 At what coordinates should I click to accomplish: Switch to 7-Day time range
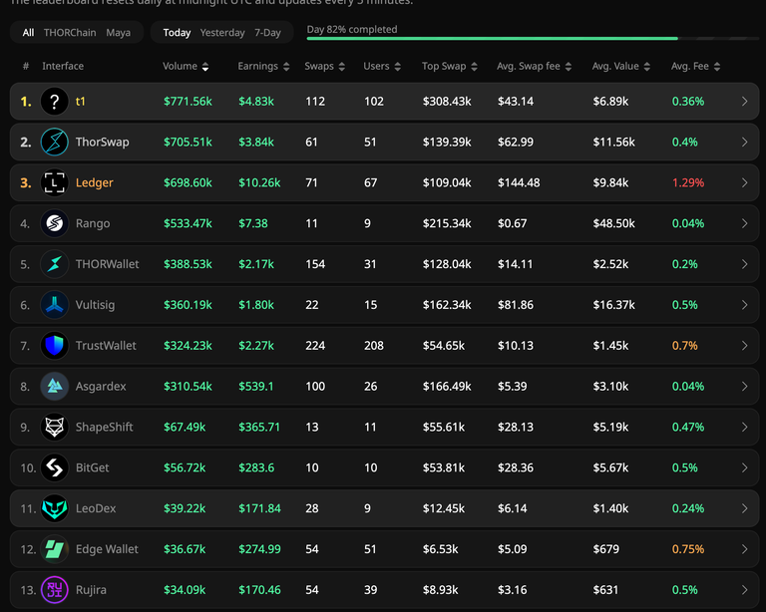[267, 33]
